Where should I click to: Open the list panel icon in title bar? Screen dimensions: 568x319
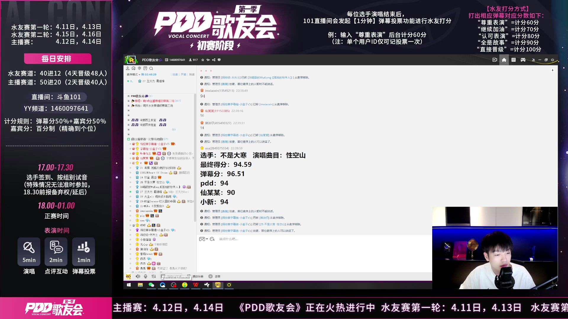pyautogui.click(x=514, y=60)
